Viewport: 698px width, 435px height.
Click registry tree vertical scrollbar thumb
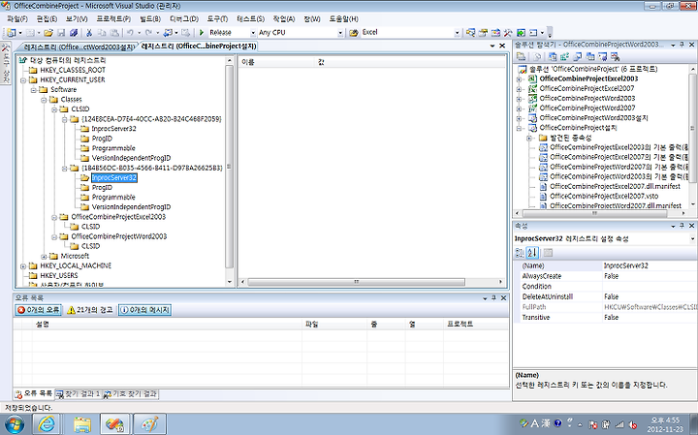[x=230, y=167]
